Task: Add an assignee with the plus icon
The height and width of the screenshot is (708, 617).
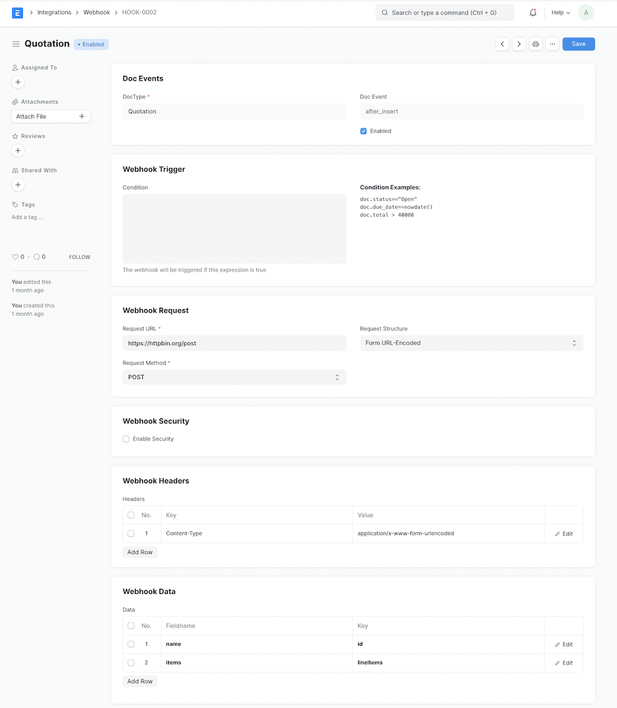Action: pos(18,82)
